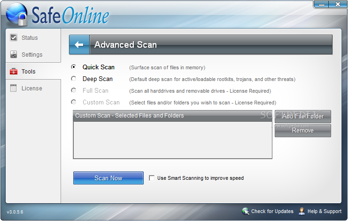Open the Help & Support link
Screen dimensions: 348x221
(324, 211)
